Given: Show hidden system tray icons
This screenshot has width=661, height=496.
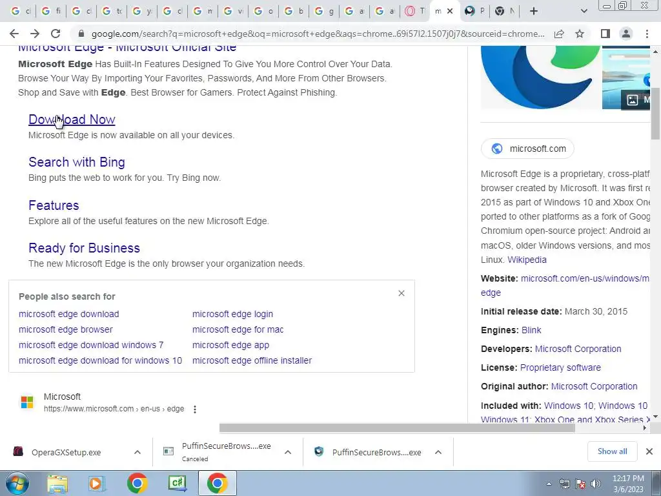Looking at the screenshot, I should coord(549,484).
